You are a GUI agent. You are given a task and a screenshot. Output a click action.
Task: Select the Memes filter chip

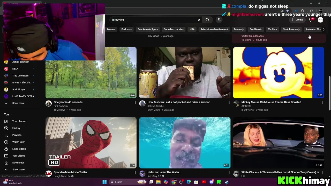coord(111,29)
